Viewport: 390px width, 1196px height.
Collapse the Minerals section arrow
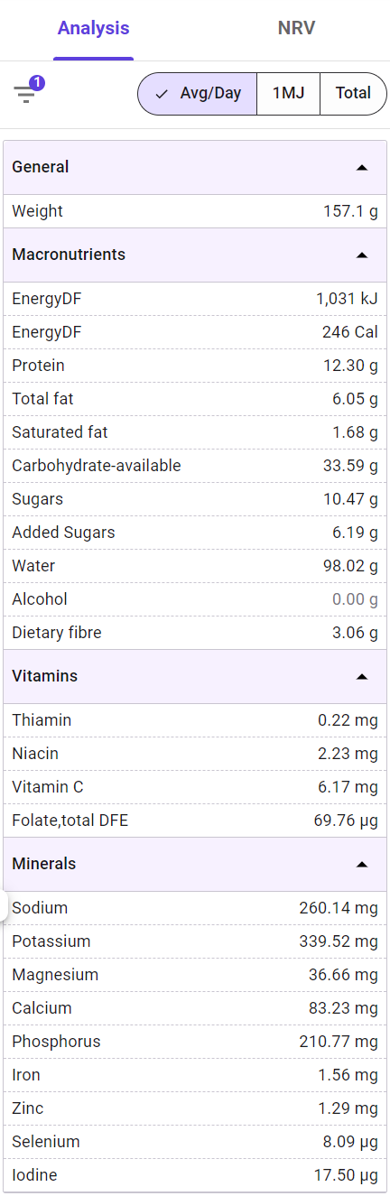tap(362, 864)
